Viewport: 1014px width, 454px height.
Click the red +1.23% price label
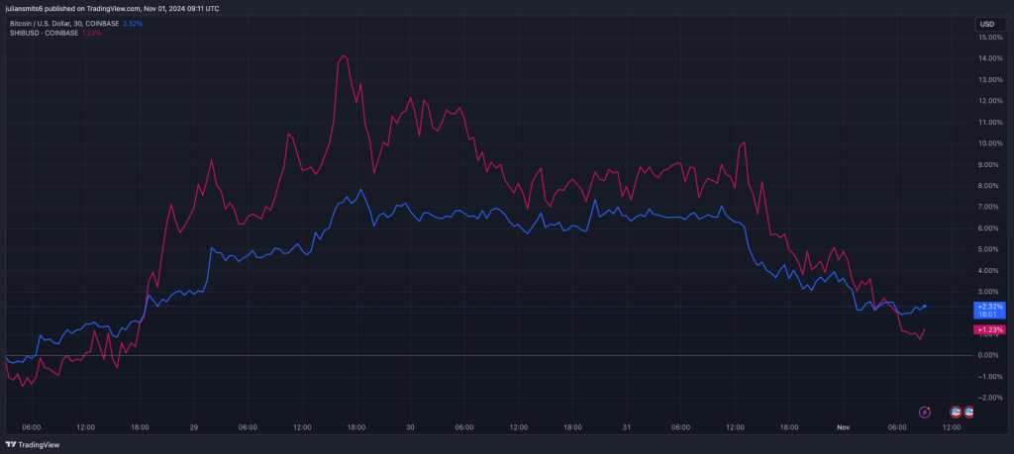tap(989, 330)
